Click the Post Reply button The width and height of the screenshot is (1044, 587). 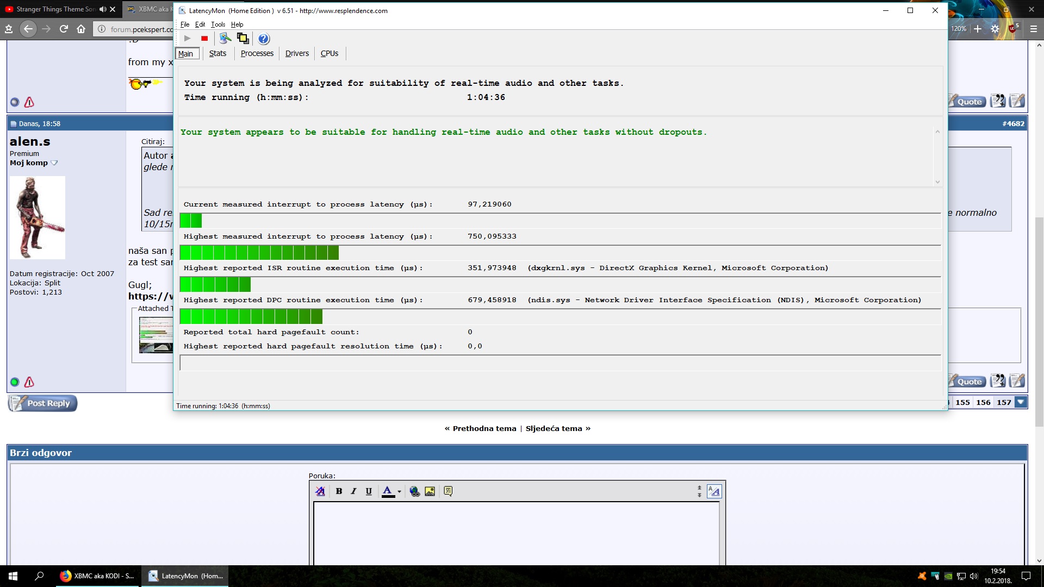click(x=43, y=403)
